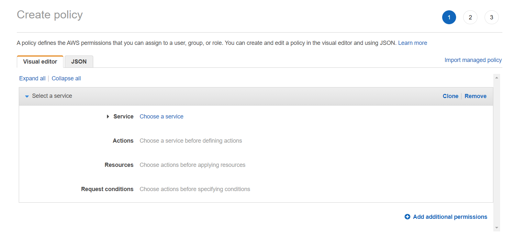Viewport: 515px width, 244px height.
Task: Go to wizard step 1 circle
Action: [x=449, y=17]
